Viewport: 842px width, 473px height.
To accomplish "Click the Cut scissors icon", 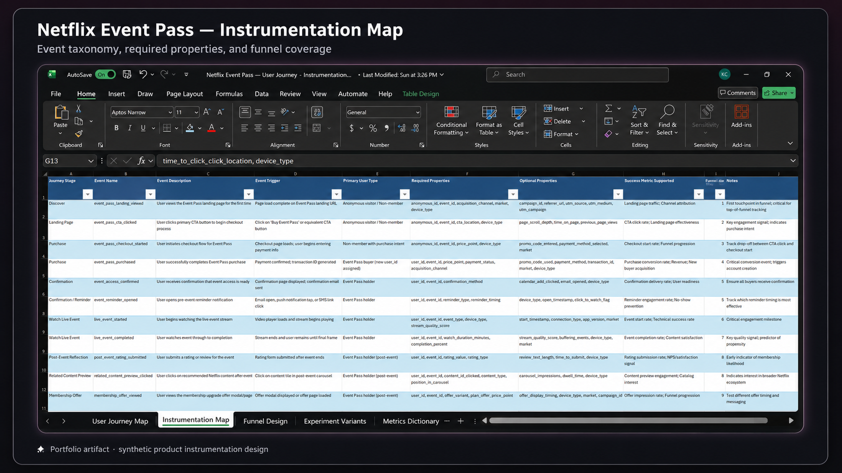I will coord(79,109).
